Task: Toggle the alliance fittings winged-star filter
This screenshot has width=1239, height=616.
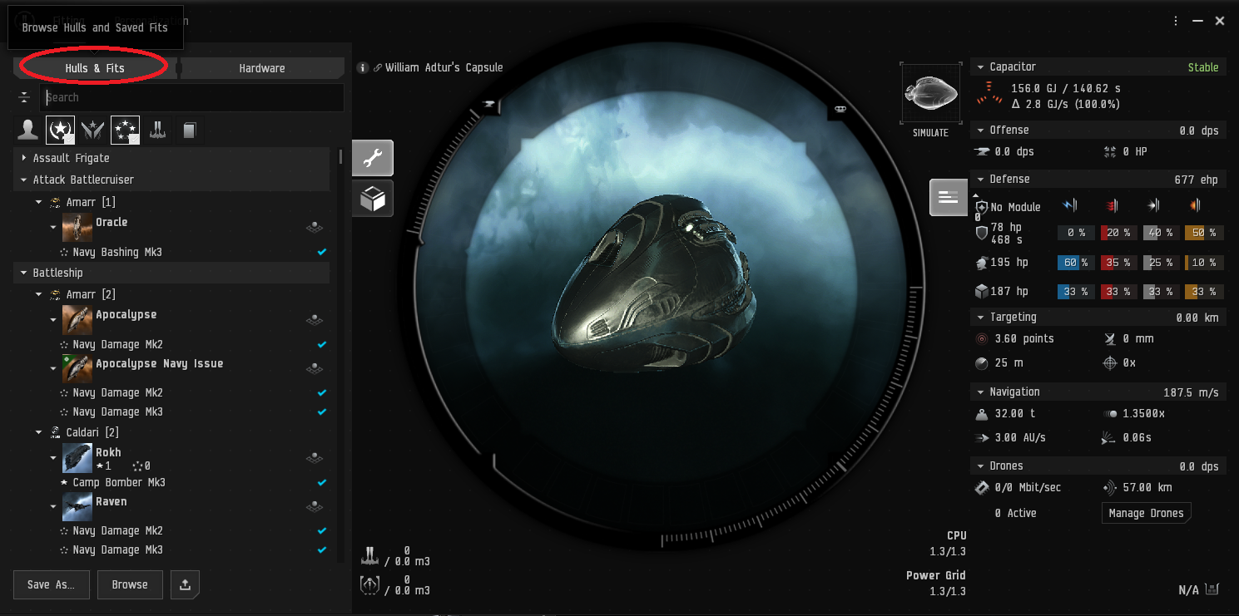Action: click(x=93, y=129)
